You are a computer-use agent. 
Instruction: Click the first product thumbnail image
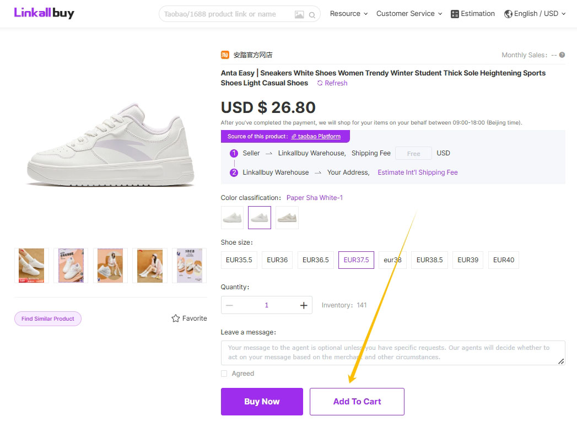pos(31,266)
